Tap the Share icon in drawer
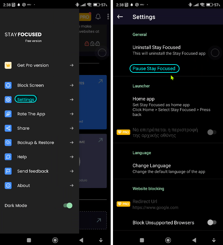 8,128
